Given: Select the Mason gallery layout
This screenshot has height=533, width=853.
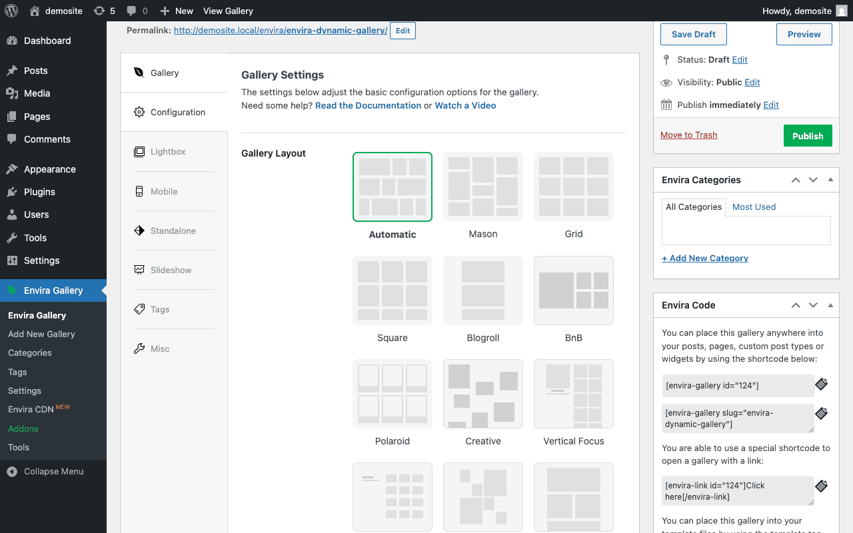Looking at the screenshot, I should tap(483, 187).
